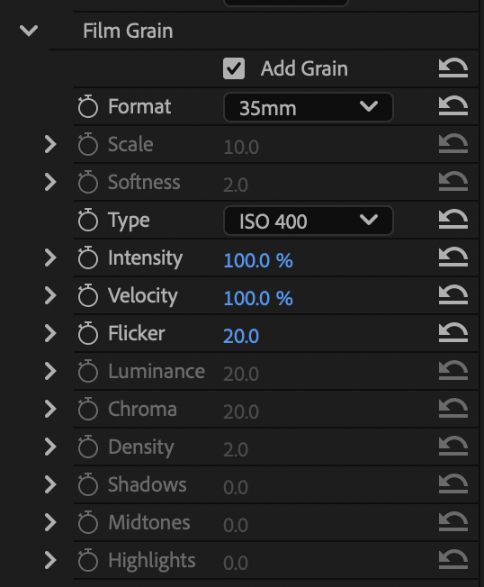Toggle animation stopwatch for Luminance
The width and height of the screenshot is (484, 587).
click(88, 371)
